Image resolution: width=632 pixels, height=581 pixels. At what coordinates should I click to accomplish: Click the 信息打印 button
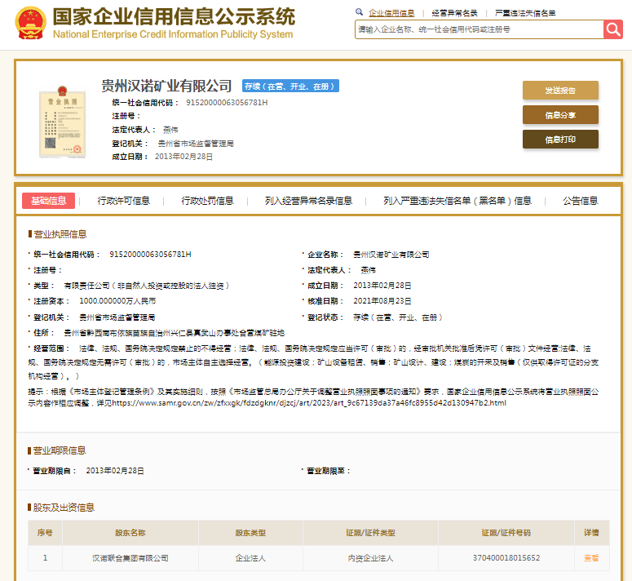[560, 140]
